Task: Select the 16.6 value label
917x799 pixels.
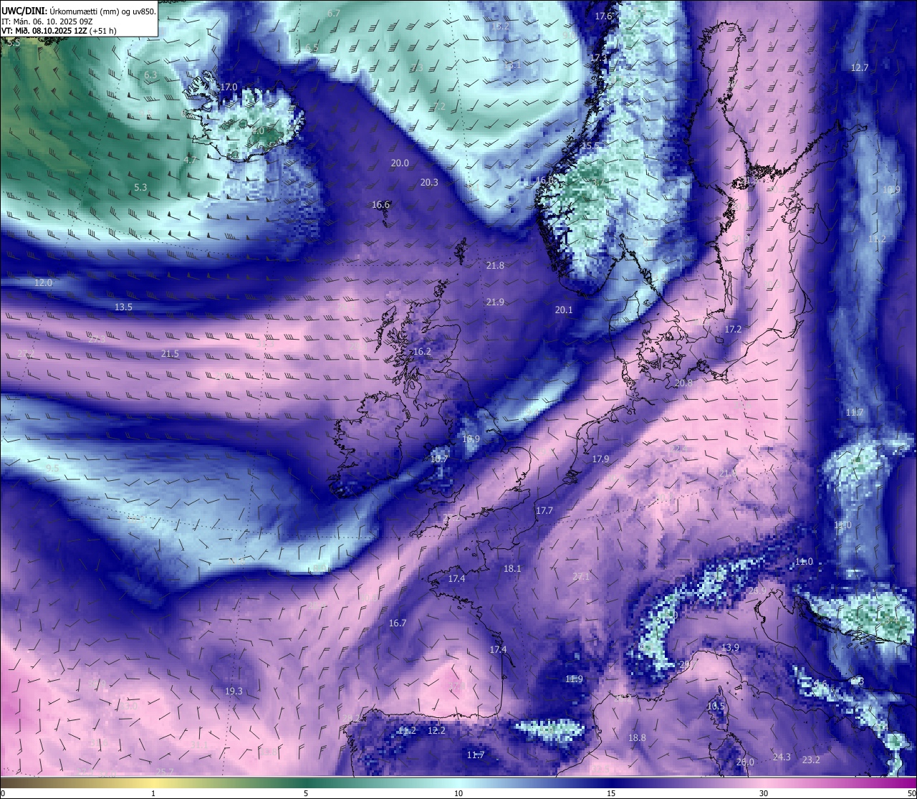Action: (x=380, y=204)
